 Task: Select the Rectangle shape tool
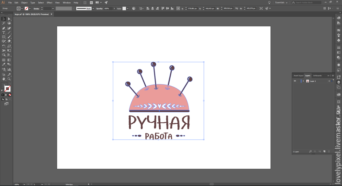(4, 37)
